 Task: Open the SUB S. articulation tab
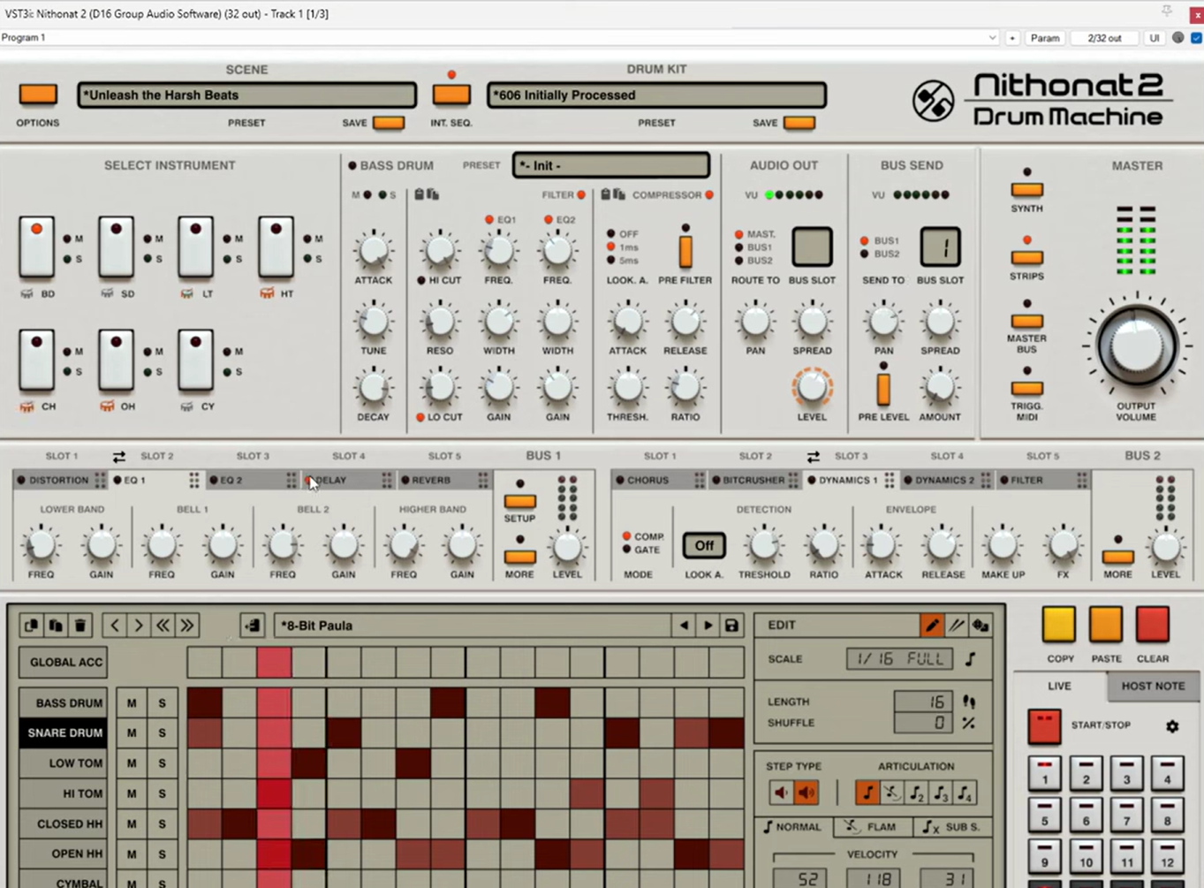click(x=952, y=827)
